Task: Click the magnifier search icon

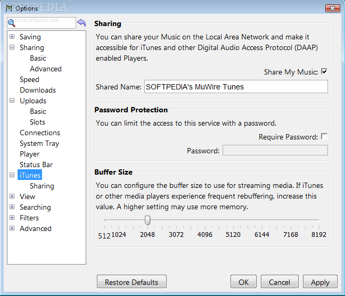Action: tap(11, 23)
